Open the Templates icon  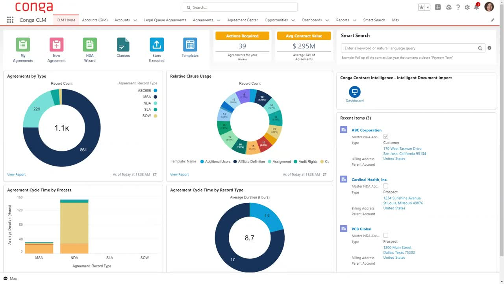pyautogui.click(x=190, y=45)
